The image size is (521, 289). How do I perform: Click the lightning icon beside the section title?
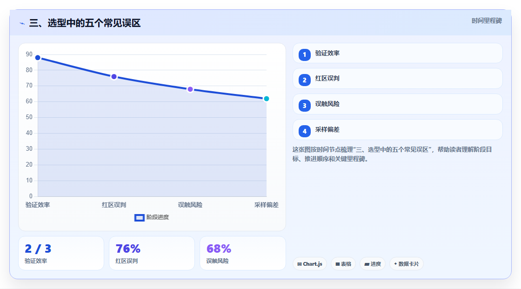[22, 23]
